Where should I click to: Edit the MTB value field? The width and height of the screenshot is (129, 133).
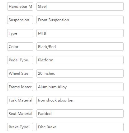[x=80, y=33]
